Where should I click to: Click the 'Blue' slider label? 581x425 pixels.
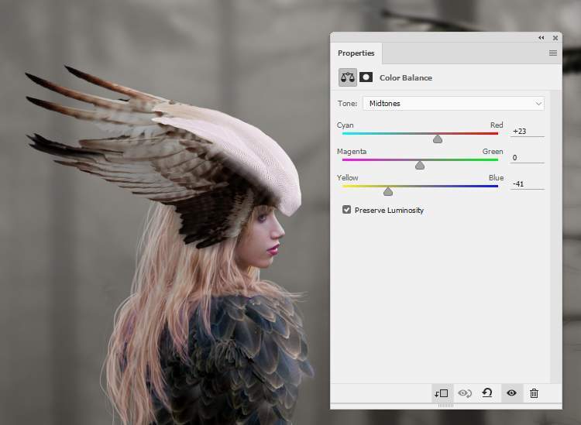click(496, 178)
